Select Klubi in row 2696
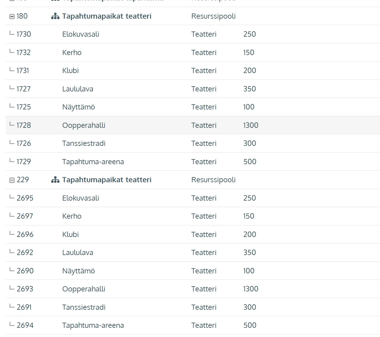 70,235
